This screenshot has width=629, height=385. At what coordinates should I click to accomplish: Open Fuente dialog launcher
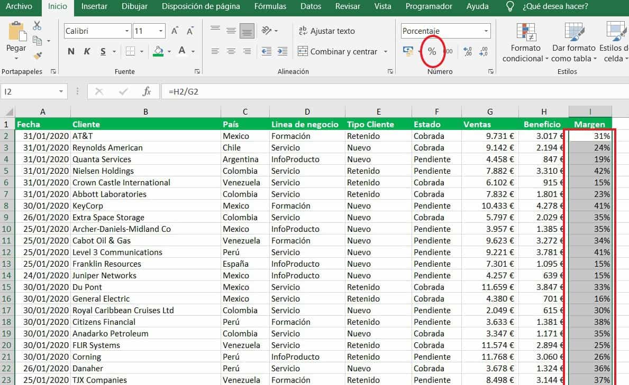pyautogui.click(x=197, y=71)
